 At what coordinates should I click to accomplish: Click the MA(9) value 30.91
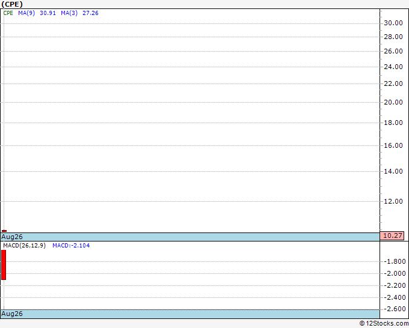48,13
